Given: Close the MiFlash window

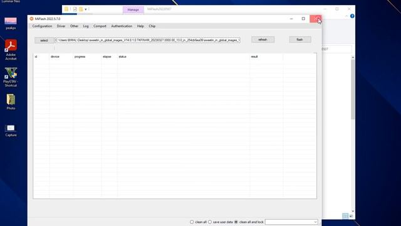Looking at the screenshot, I should coord(316,19).
